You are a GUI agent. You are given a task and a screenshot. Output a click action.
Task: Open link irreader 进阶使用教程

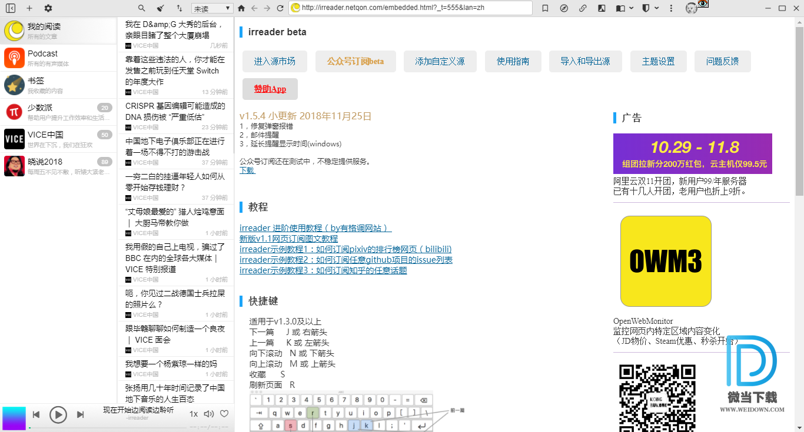(x=315, y=228)
